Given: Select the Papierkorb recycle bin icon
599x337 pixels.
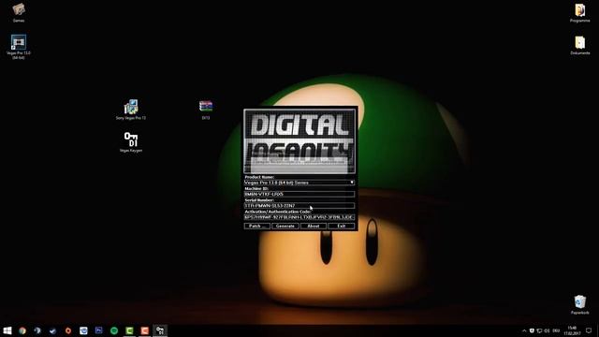Looking at the screenshot, I should point(580,304).
